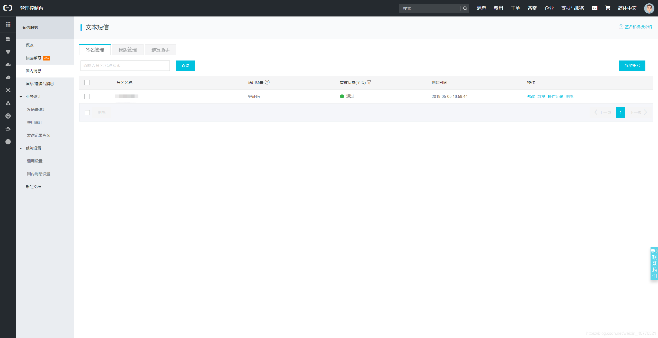Image resolution: width=658 pixels, height=338 pixels.
Task: Check the checkbox of the first signature row
Action: point(87,97)
